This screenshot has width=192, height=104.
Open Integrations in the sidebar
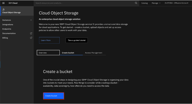click(x=8, y=24)
